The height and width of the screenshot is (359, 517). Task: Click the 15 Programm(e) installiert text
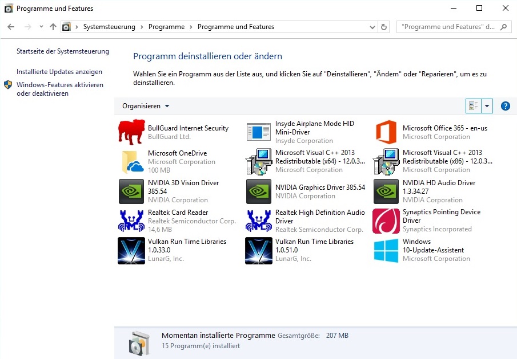point(201,346)
